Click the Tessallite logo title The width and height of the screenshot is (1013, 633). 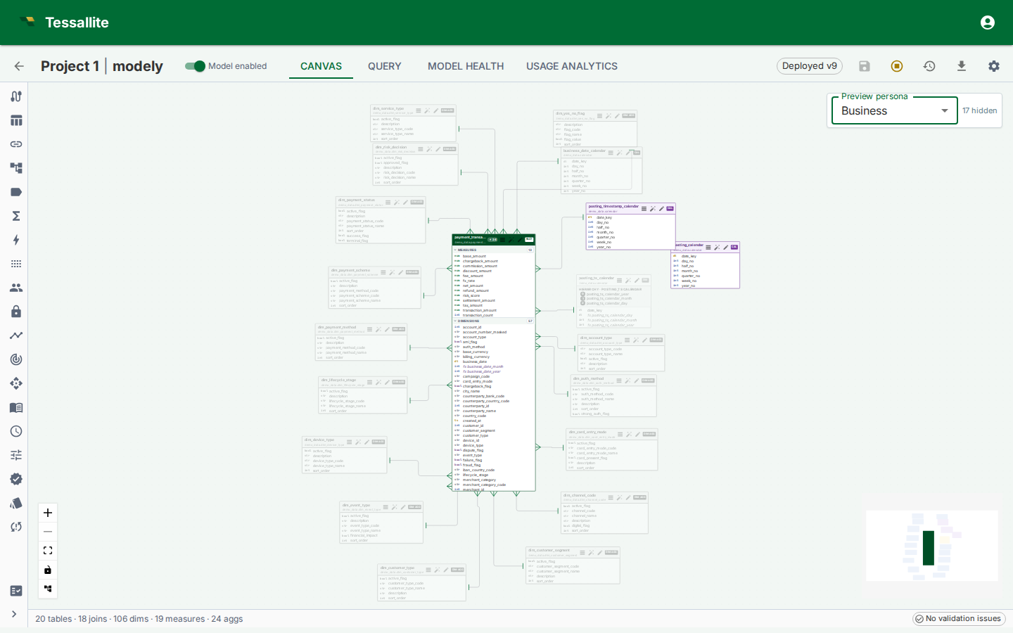(77, 23)
